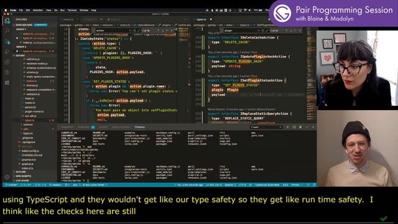Viewport: 398px width, 224px height.
Task: Open the Terminal menu
Action: pos(72,10)
